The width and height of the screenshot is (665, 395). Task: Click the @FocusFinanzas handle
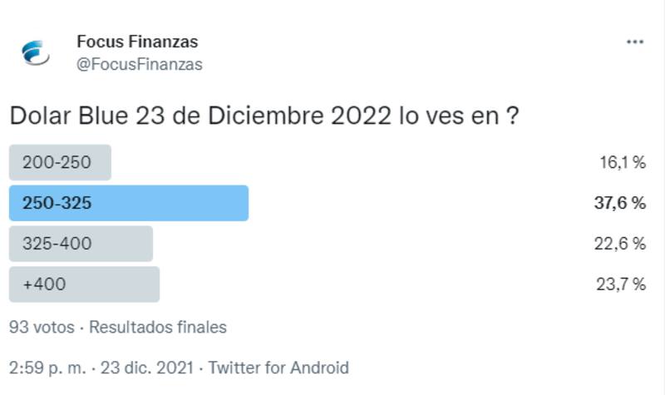click(139, 64)
